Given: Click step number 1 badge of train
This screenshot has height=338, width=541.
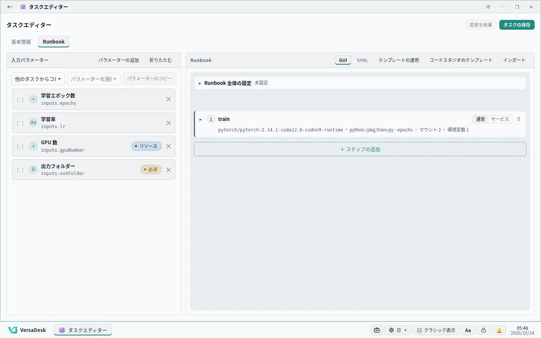Looking at the screenshot, I should pyautogui.click(x=211, y=119).
